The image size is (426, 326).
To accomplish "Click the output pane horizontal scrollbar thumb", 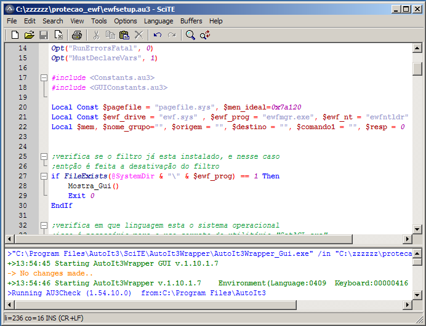I will 155,304.
